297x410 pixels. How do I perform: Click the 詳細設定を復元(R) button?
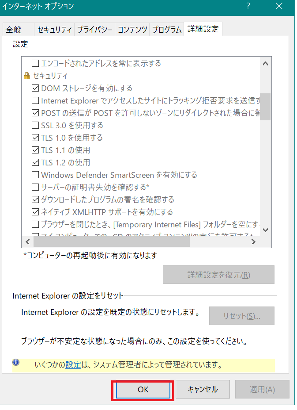tap(219, 275)
